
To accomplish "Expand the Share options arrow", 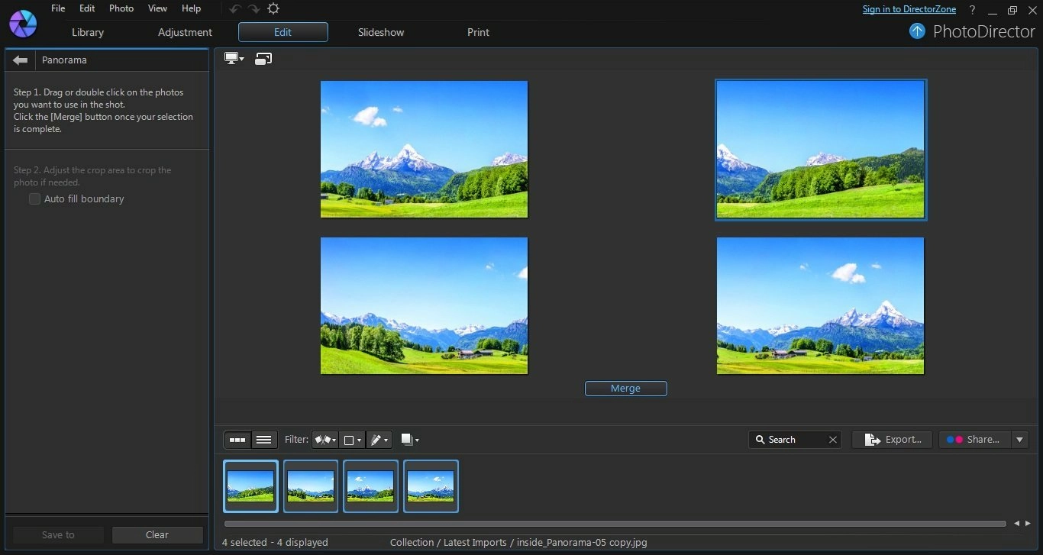I will (1019, 440).
